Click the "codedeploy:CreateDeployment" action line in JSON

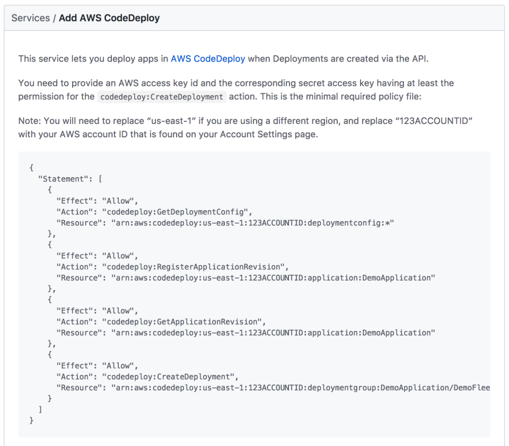[147, 377]
